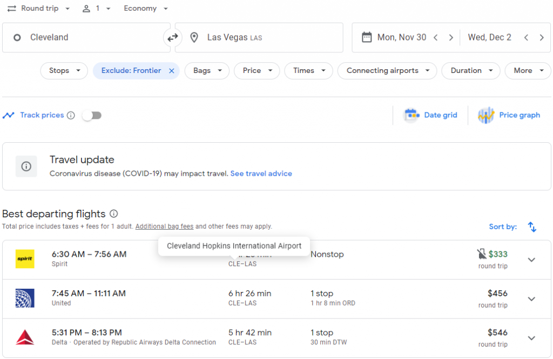Expand the Delta flight details
The width and height of the screenshot is (553, 359).
coord(531,338)
